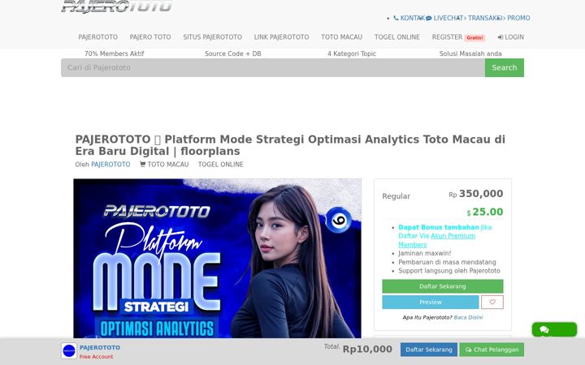Open the green floating chat bubble
The height and width of the screenshot is (365, 585).
554,329
